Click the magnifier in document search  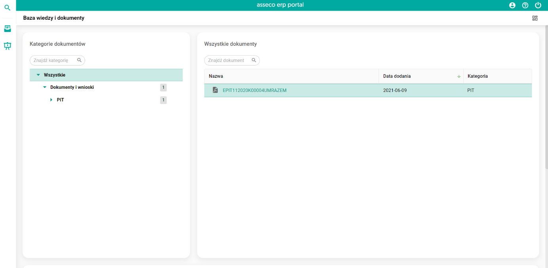pos(254,60)
